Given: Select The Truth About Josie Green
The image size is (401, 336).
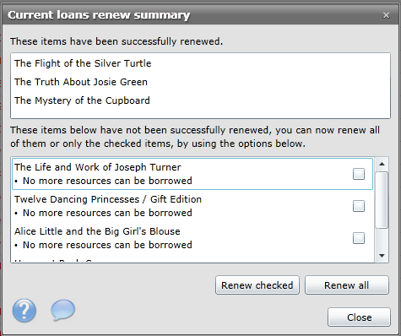Looking at the screenshot, I should pyautogui.click(x=81, y=82).
